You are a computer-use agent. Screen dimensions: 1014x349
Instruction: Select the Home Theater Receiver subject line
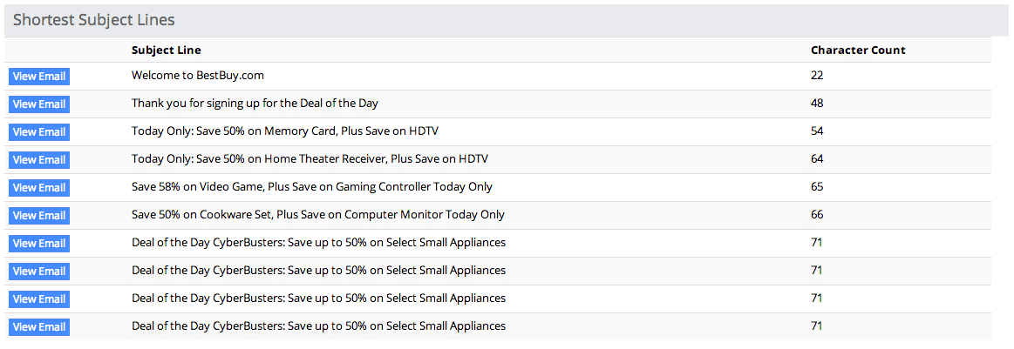[310, 159]
